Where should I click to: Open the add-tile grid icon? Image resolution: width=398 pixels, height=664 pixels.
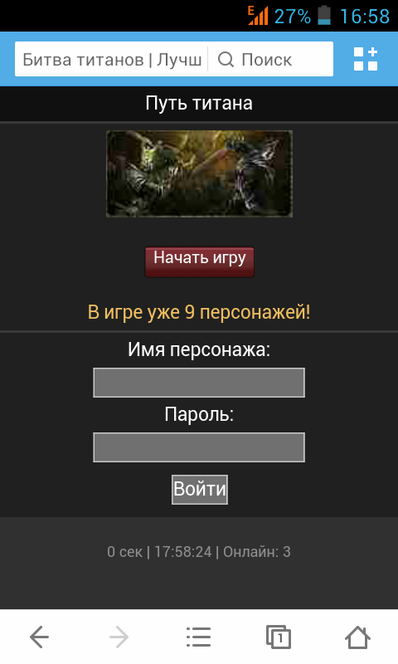click(366, 59)
